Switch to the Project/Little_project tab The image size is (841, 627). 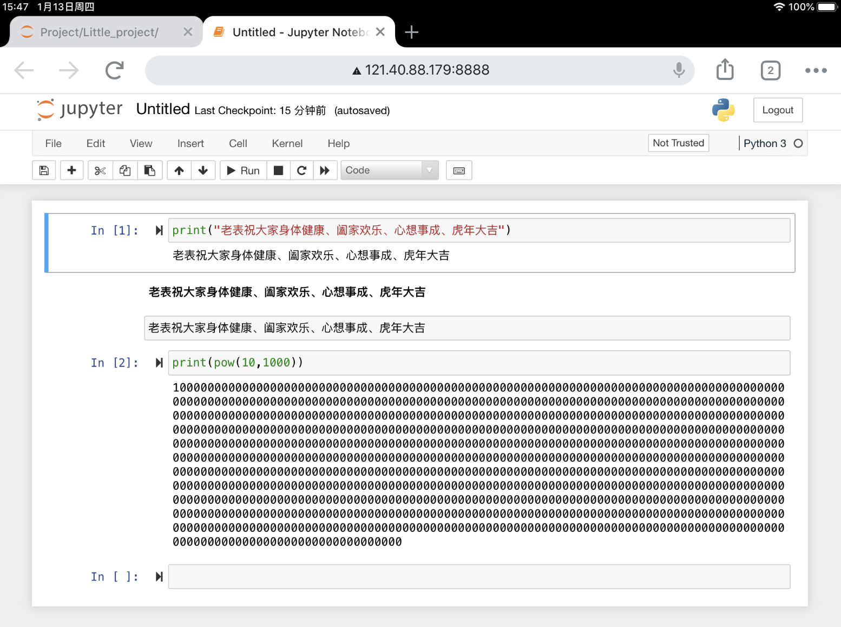(x=100, y=32)
